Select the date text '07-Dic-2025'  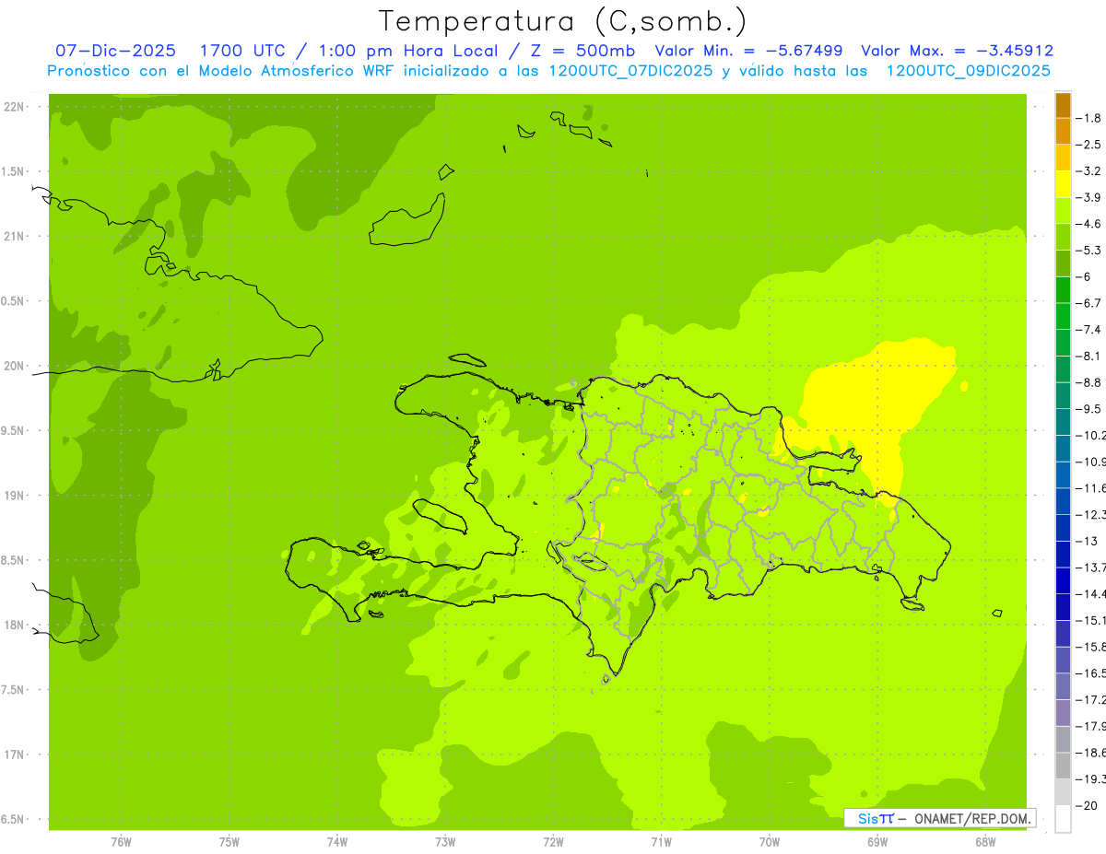115,51
